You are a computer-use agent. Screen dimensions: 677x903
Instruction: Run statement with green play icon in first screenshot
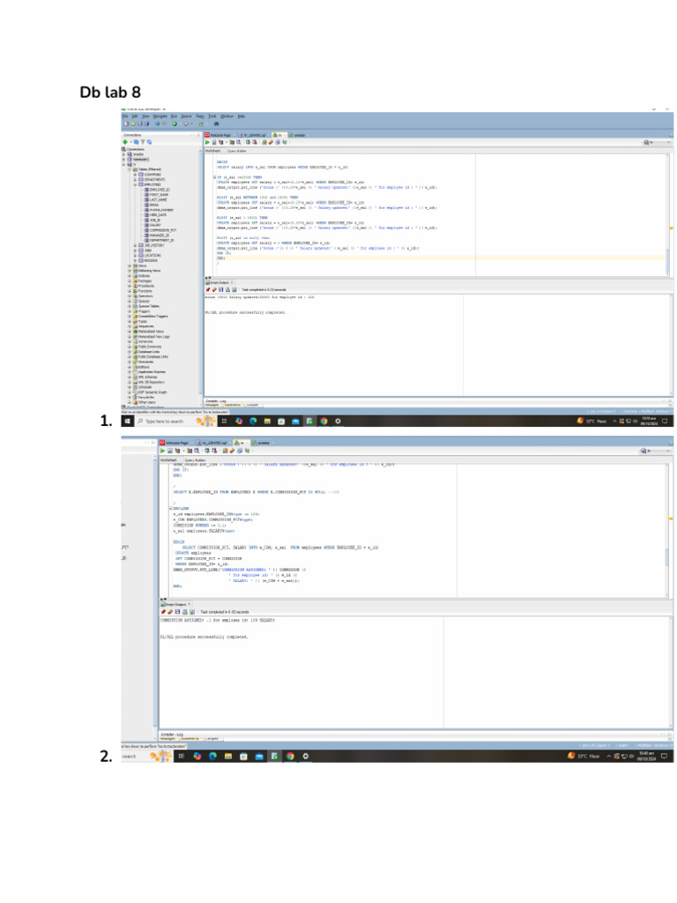(x=208, y=142)
